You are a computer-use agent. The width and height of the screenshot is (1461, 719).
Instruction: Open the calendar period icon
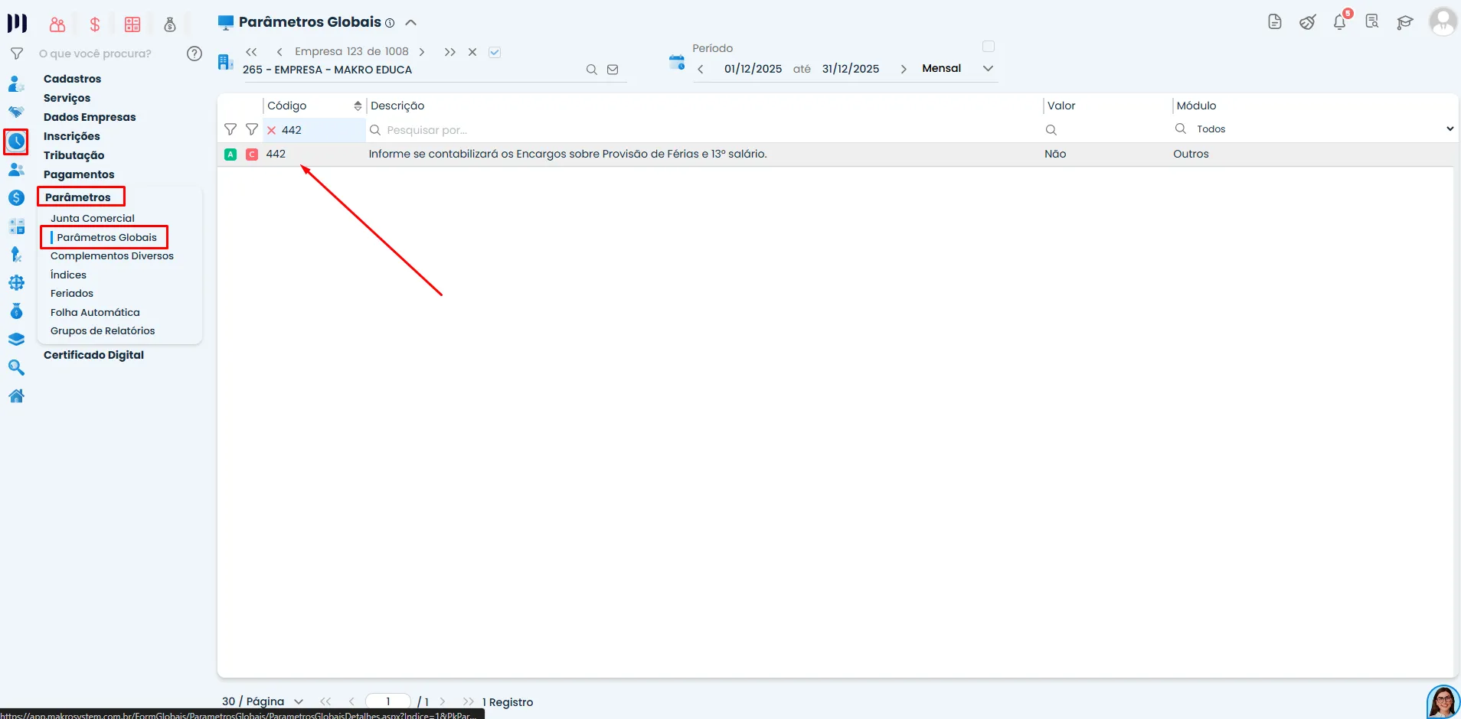pos(677,62)
